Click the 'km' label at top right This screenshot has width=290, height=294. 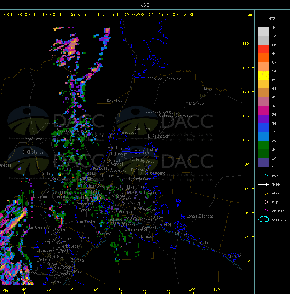point(249,15)
